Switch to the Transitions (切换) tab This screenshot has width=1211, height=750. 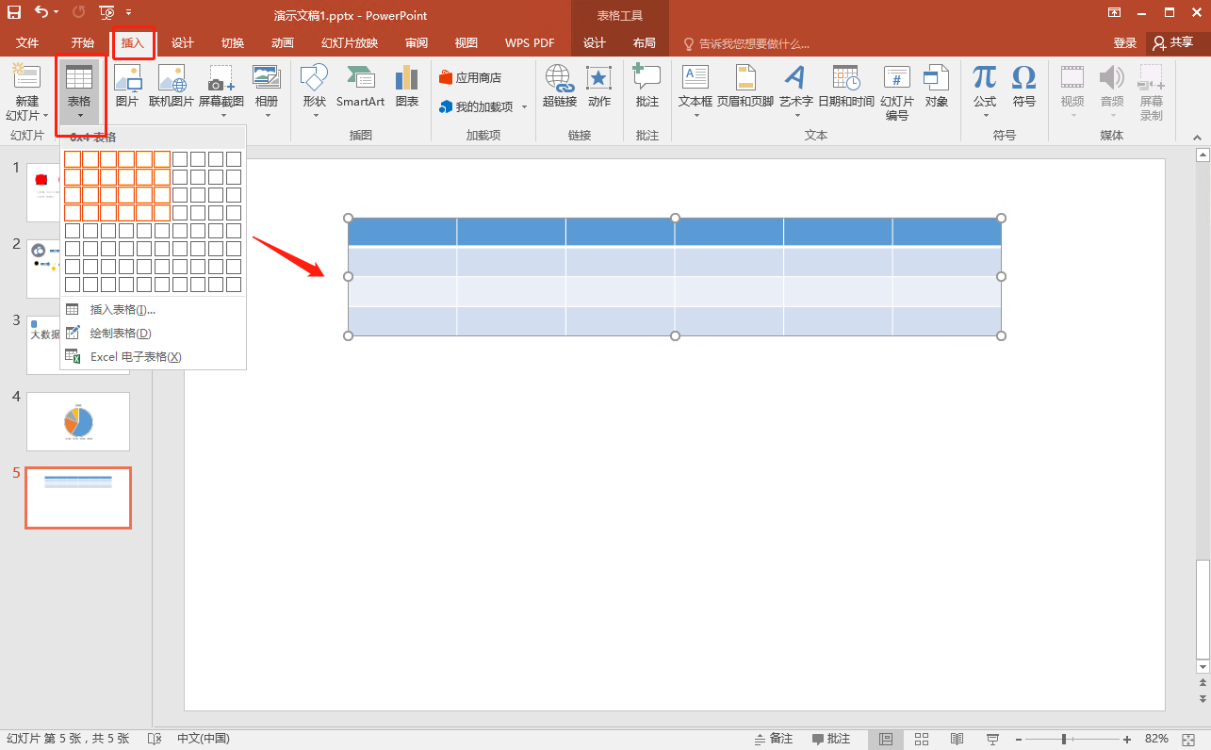click(x=233, y=43)
